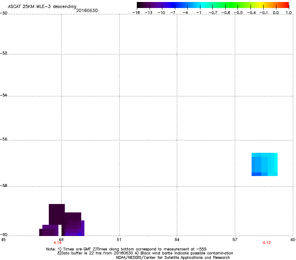296x260 pixels.
Task: Click the '-0.7' color scale label
Action: tap(213, 13)
